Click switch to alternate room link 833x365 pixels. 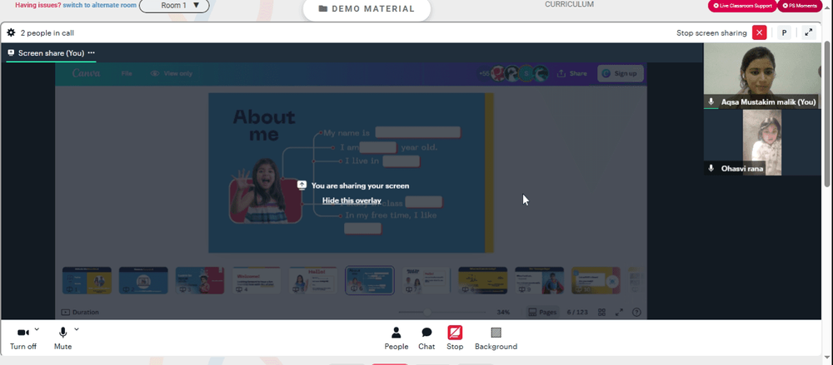point(99,5)
